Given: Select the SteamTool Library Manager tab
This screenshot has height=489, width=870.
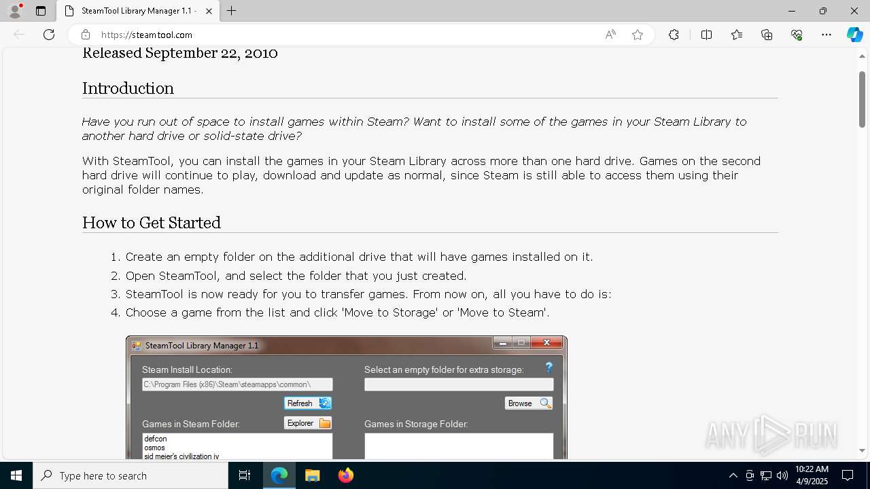Looking at the screenshot, I should tap(138, 11).
